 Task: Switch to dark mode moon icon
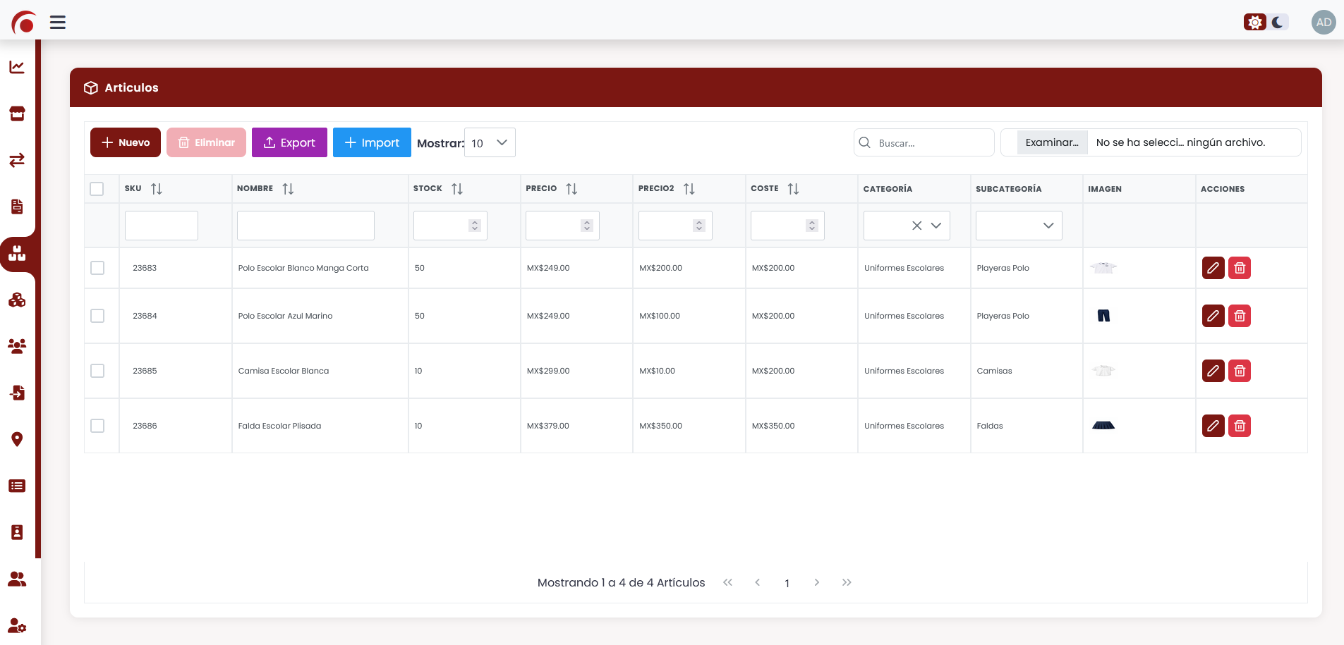pos(1278,23)
